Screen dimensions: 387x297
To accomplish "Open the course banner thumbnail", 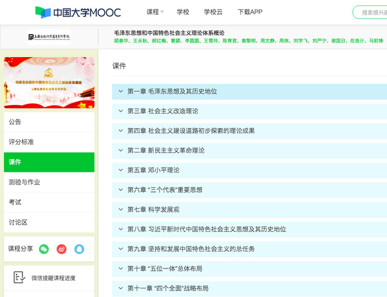I will coord(49,82).
